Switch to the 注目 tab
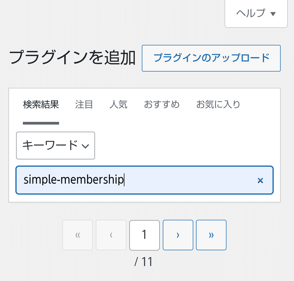 [x=84, y=104]
